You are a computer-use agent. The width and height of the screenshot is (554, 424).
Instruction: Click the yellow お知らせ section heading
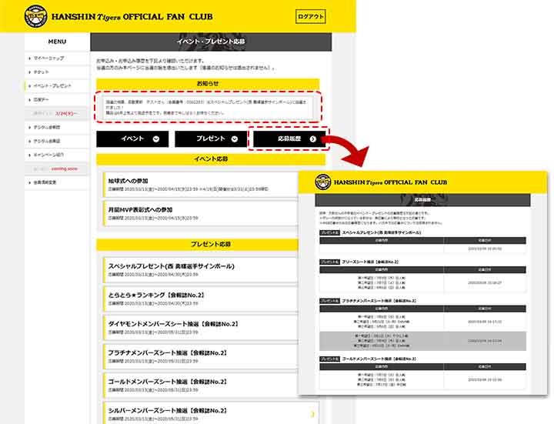[208, 84]
